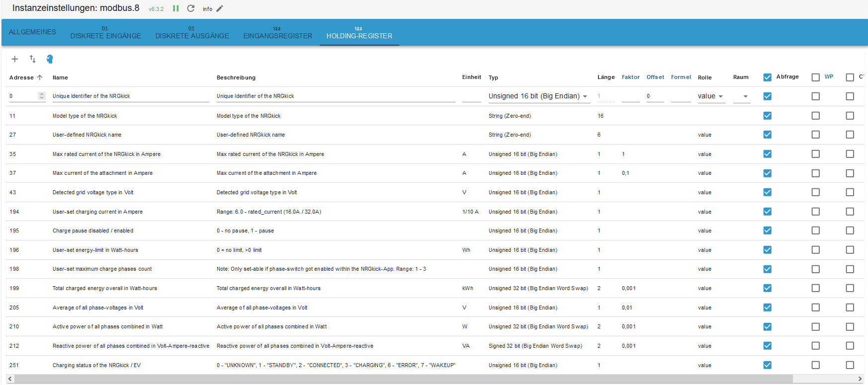Image resolution: width=868 pixels, height=385 pixels.
Task: Select Charging status of the NRGkick / EV
Action: pos(96,365)
